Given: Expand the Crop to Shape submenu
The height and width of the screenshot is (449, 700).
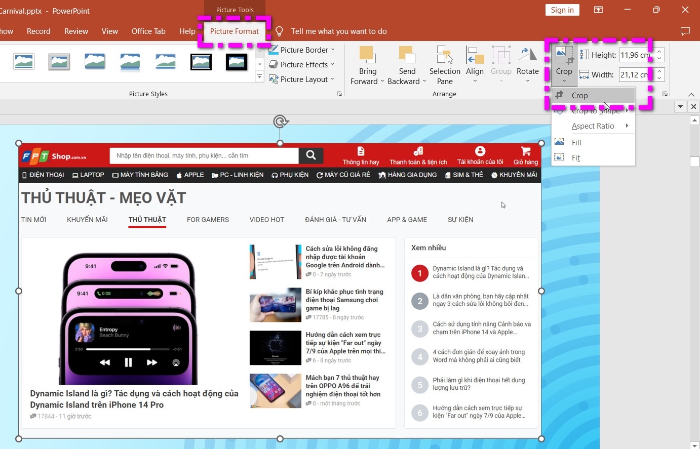Looking at the screenshot, I should (x=597, y=110).
